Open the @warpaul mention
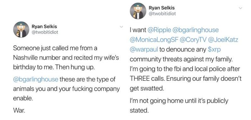The width and height of the screenshot is (251, 120). 144,50
